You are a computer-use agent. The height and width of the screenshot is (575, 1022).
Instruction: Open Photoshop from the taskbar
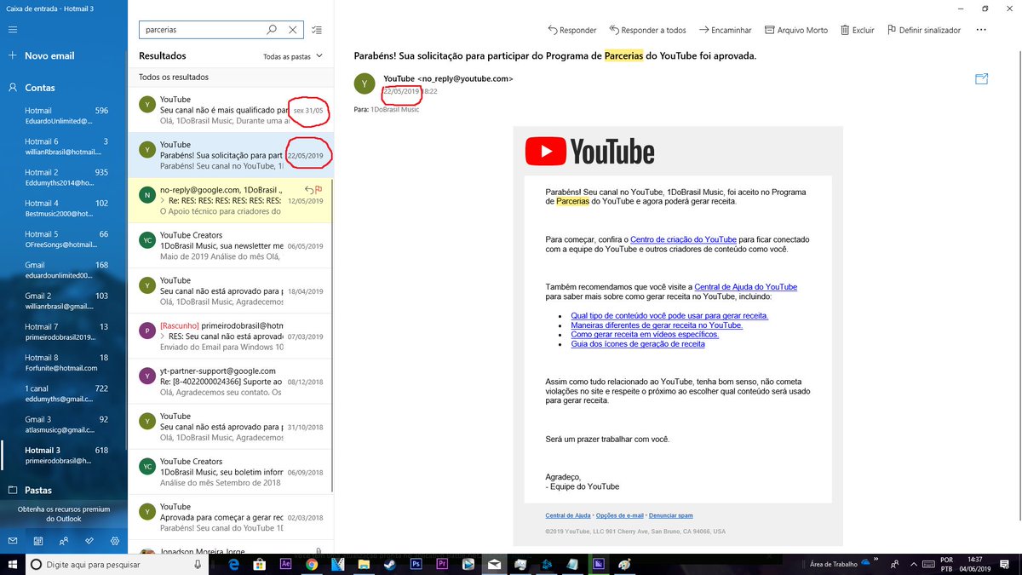(416, 564)
